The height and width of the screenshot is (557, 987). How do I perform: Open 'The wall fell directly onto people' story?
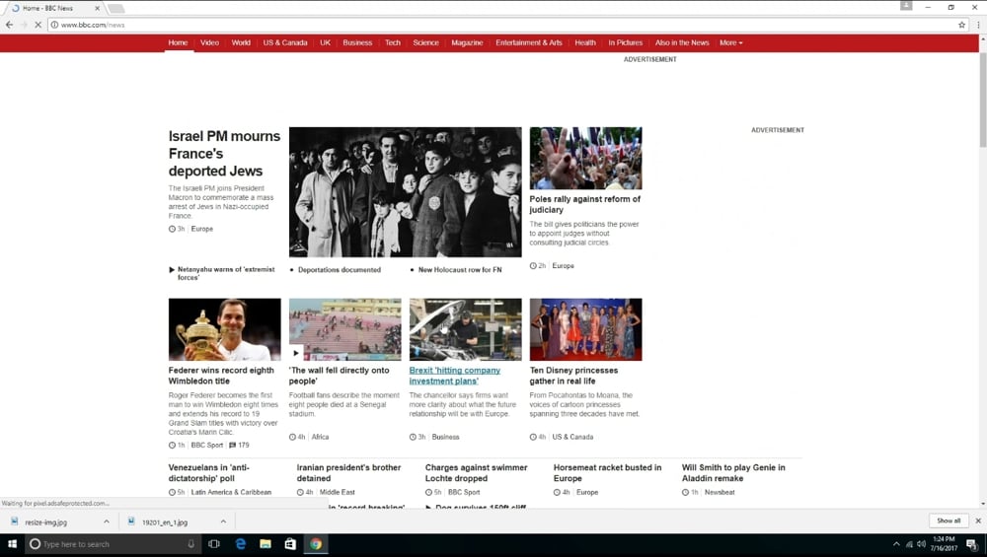click(340, 376)
